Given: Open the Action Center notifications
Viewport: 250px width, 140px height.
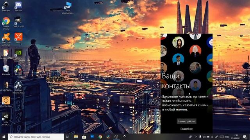Looking at the screenshot, I should [245, 136].
